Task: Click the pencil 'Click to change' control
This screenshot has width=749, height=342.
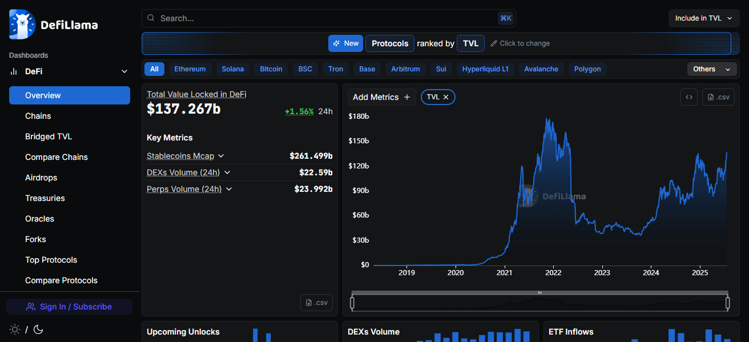Action: [x=520, y=43]
